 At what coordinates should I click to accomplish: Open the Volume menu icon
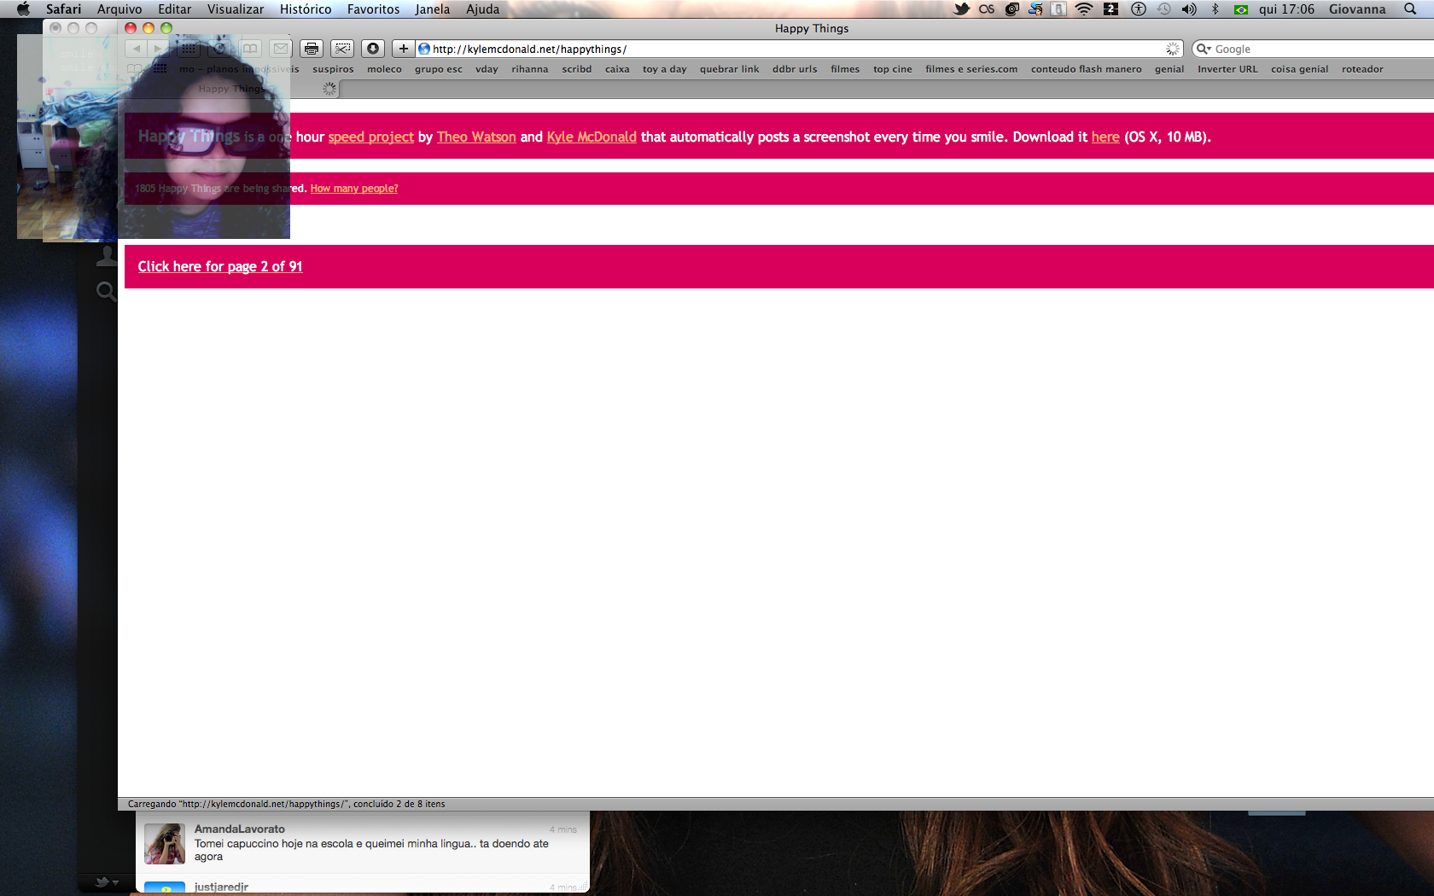[1189, 9]
